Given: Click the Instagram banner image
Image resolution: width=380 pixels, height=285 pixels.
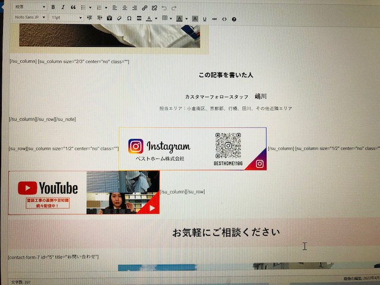Looking at the screenshot, I should (x=192, y=148).
